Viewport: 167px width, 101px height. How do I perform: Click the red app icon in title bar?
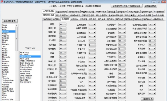[2, 2]
